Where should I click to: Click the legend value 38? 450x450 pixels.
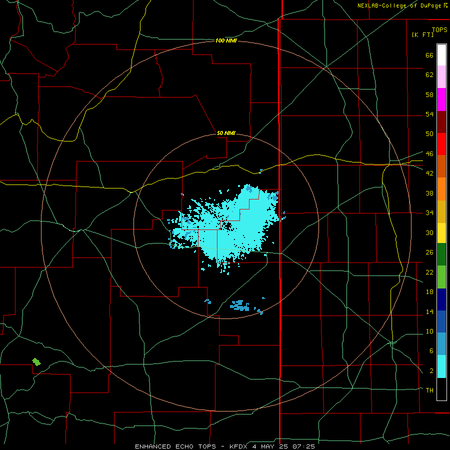(x=429, y=193)
